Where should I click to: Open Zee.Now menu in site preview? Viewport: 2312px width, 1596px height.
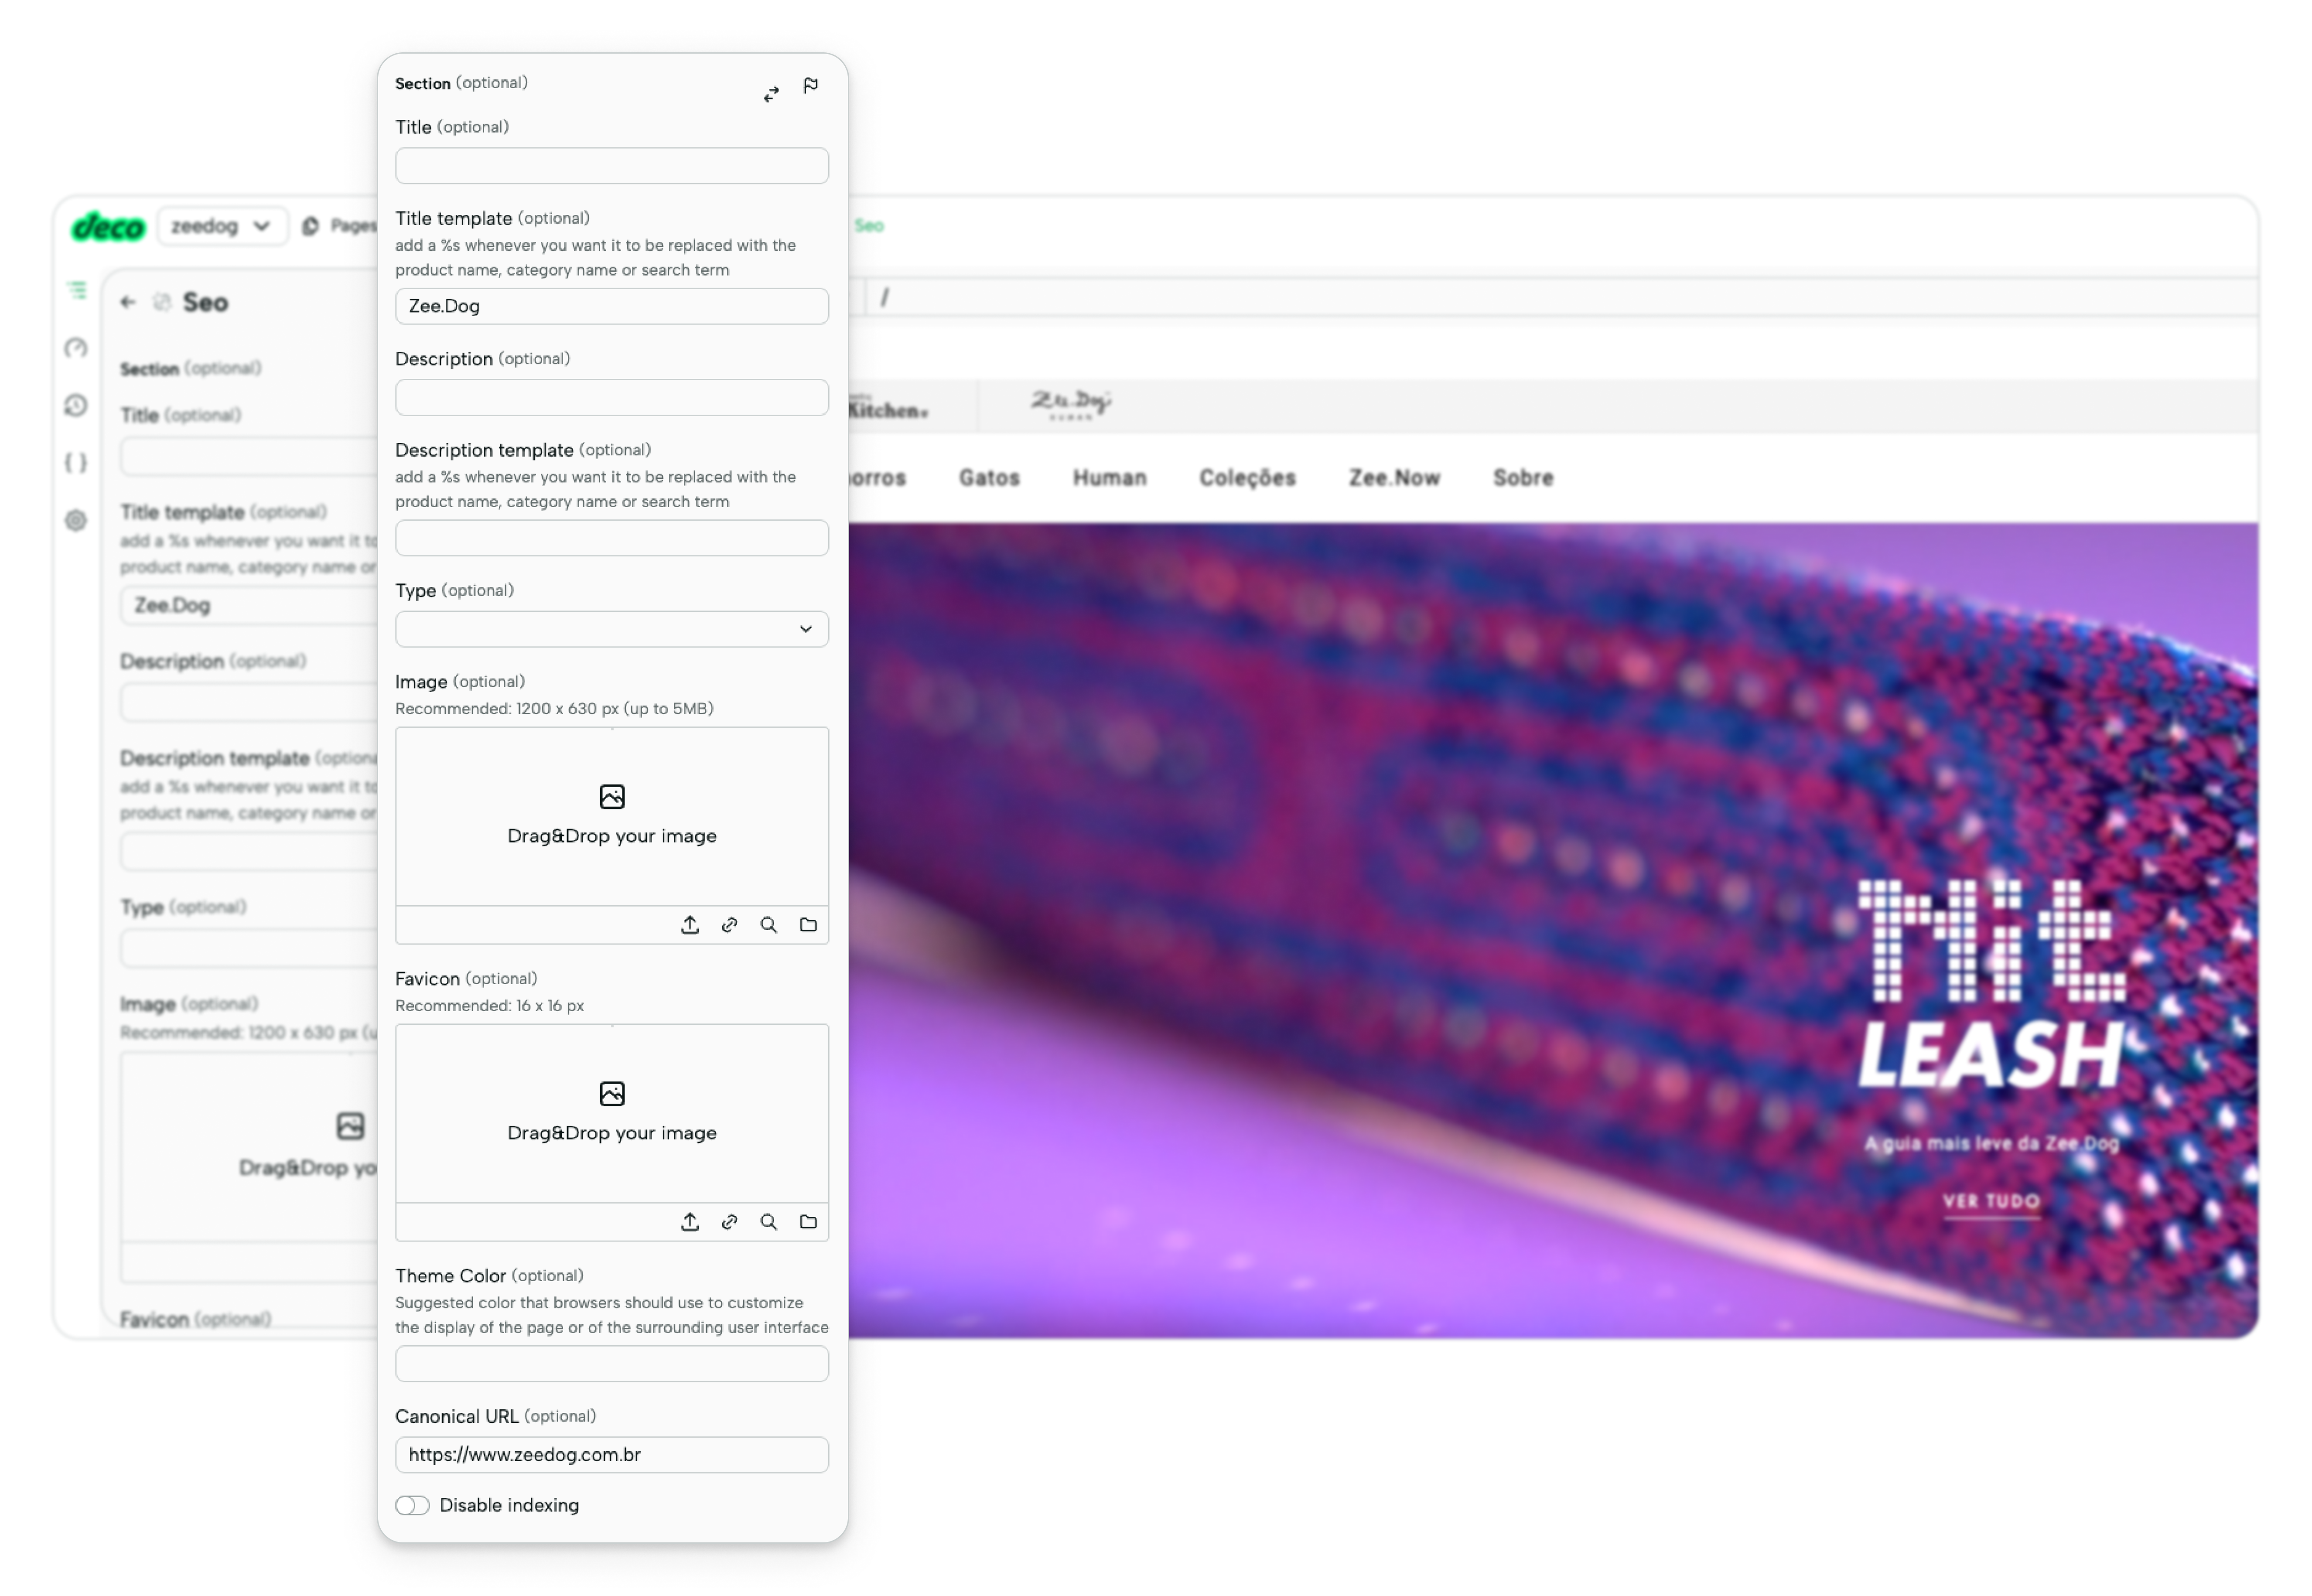1394,478
